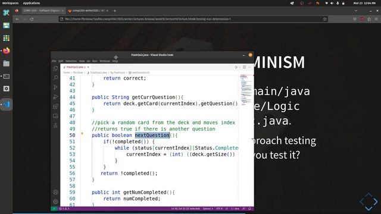Open a new Firefox tab
This screenshot has height=214, width=381.
click(x=115, y=11)
